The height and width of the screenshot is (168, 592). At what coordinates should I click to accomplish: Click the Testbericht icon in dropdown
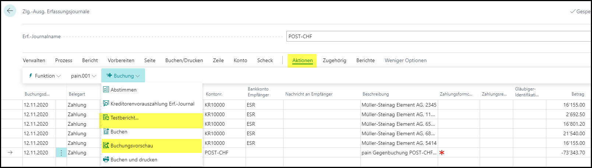(x=106, y=118)
